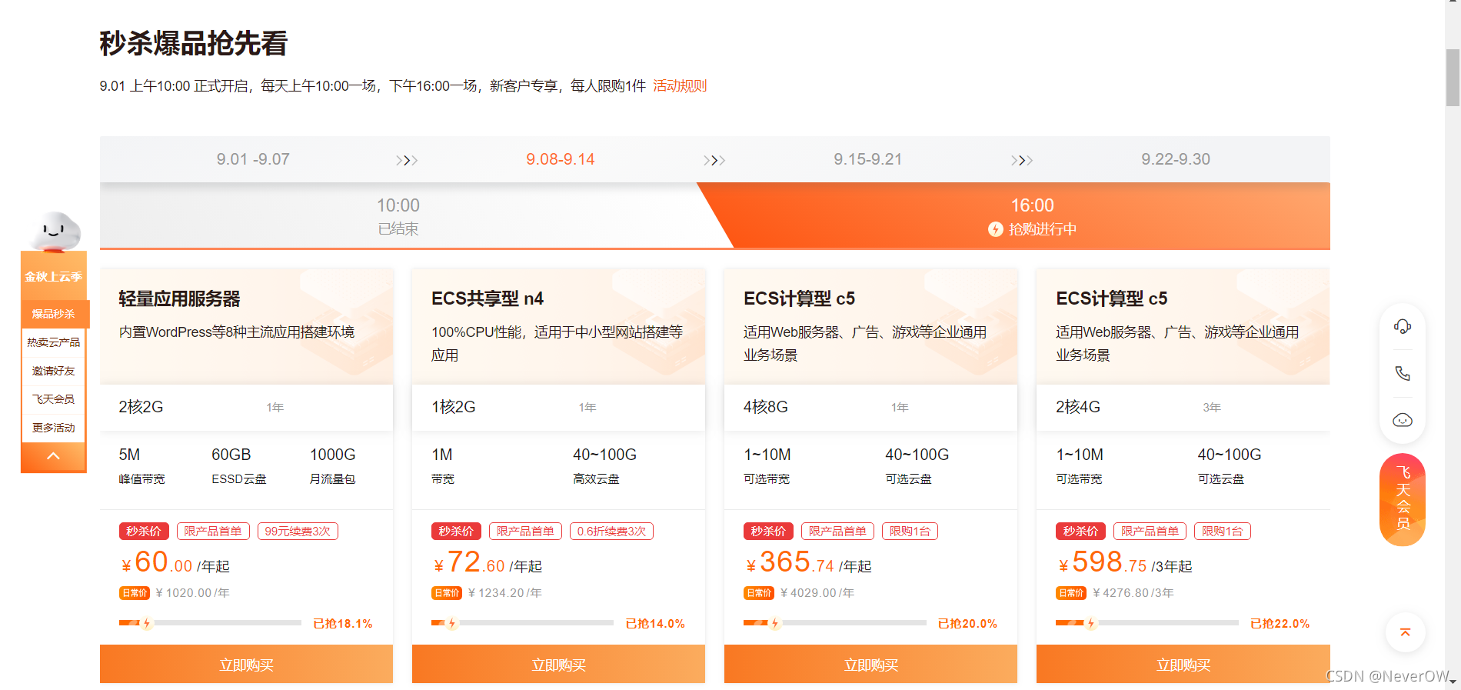Go to 热卖云产品 in the floating menu
1461x690 pixels.
[54, 342]
